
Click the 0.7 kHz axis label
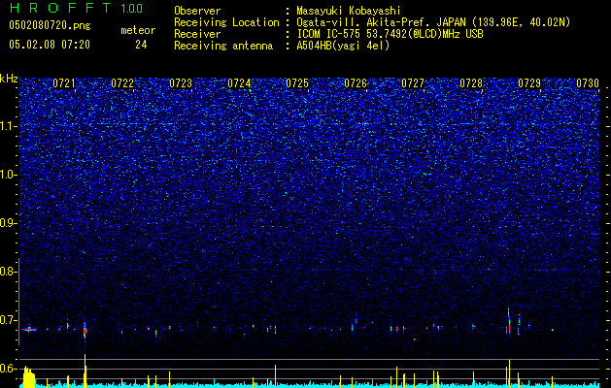tap(8, 320)
